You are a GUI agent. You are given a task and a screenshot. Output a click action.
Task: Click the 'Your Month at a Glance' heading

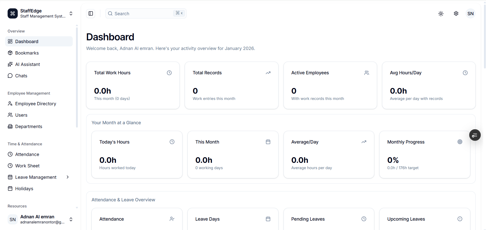pyautogui.click(x=116, y=123)
